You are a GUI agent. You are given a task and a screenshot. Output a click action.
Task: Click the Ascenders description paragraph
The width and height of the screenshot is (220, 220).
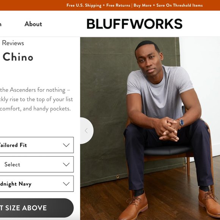tap(36, 99)
